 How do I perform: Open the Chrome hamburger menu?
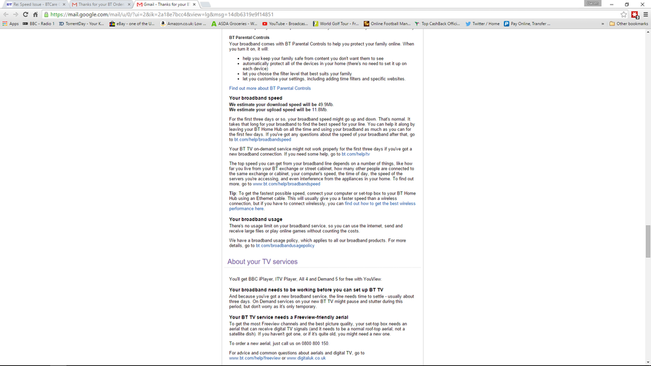(x=646, y=14)
